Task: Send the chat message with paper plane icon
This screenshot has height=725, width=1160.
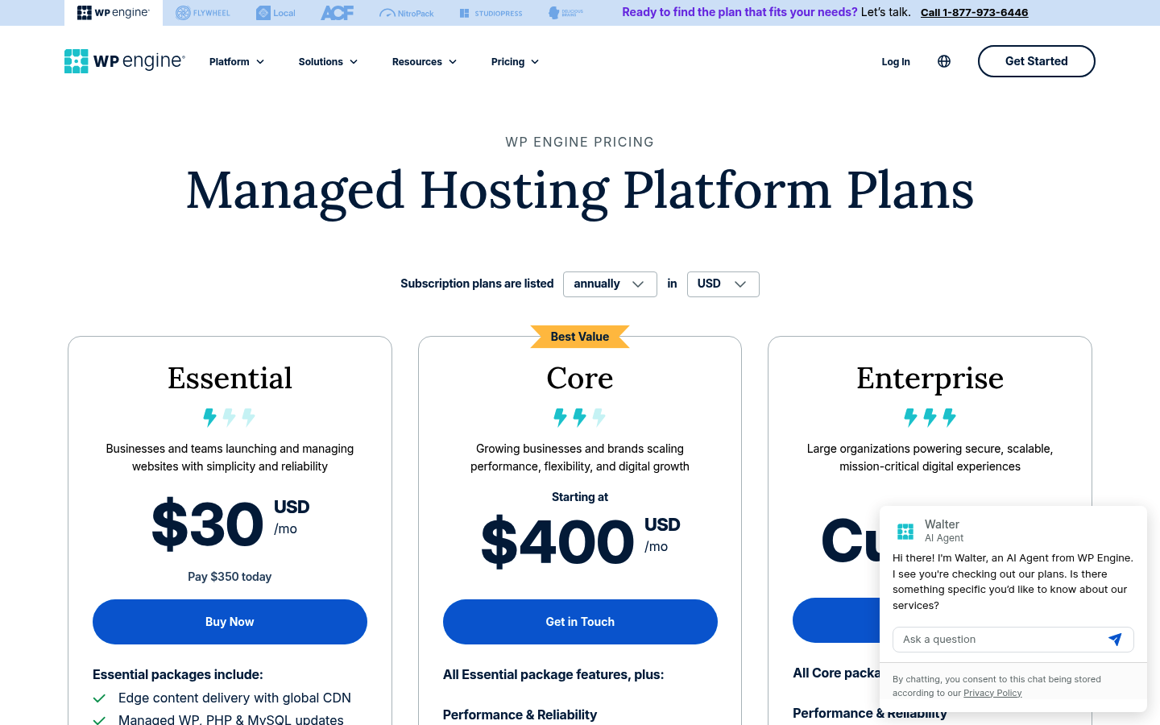Action: click(1115, 640)
